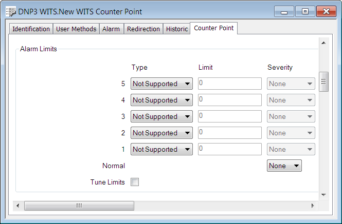
Task: Expand the Type dropdown for limit 2
Action: click(x=161, y=133)
